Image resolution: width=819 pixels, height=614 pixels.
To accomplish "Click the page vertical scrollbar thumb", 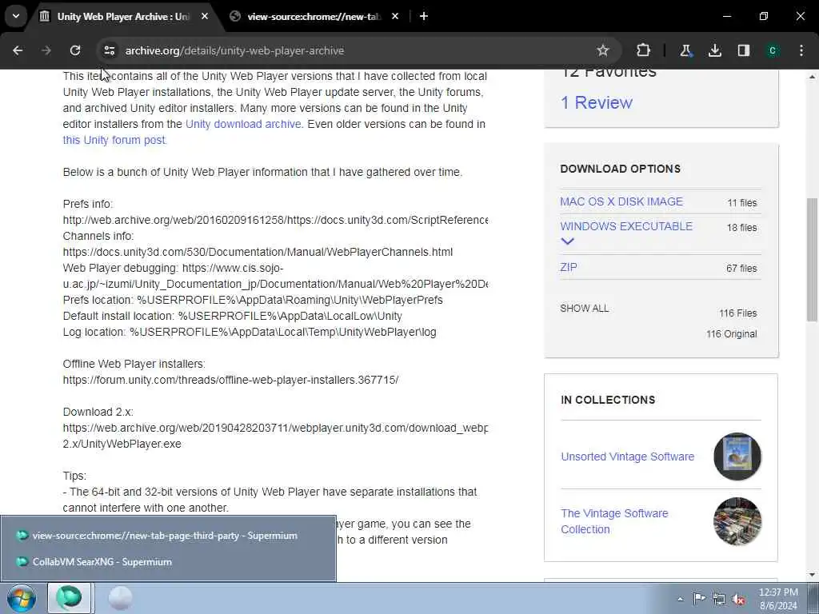I will (812, 260).
